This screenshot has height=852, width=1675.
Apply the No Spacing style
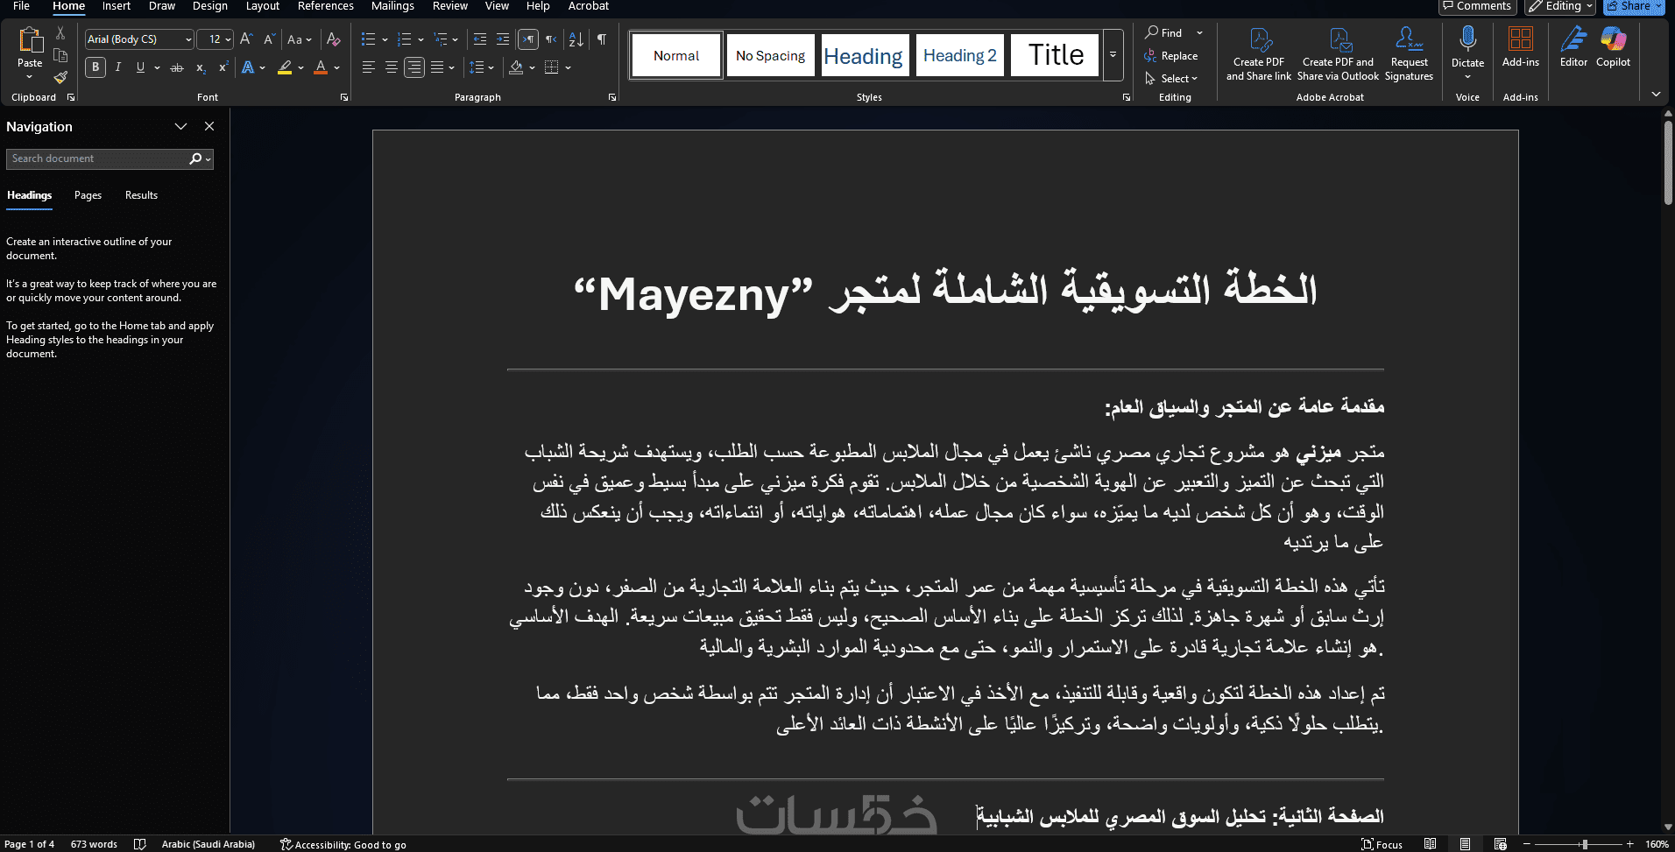(770, 55)
